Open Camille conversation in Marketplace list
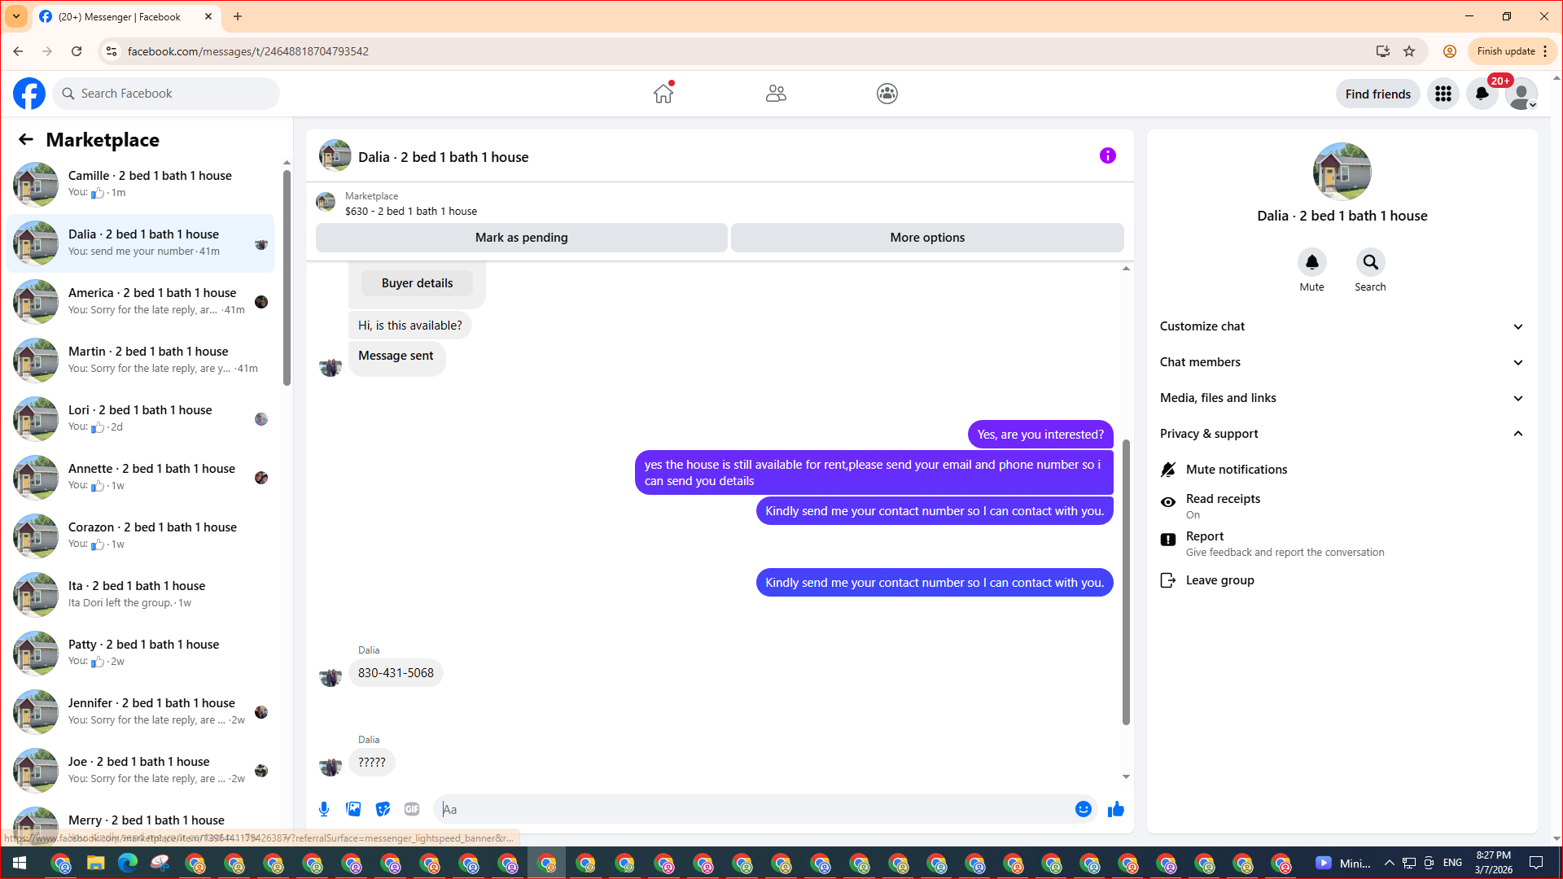Viewport: 1563px width, 879px height. (140, 184)
